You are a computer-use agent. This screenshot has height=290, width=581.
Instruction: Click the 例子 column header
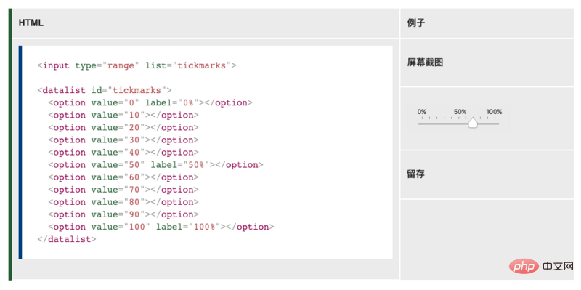[x=416, y=23]
